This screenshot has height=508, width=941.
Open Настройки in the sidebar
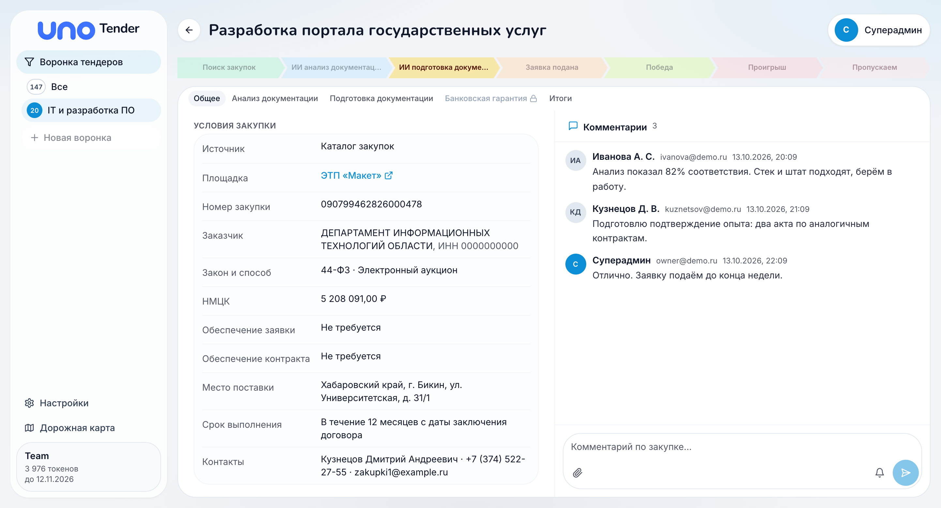coord(89,403)
